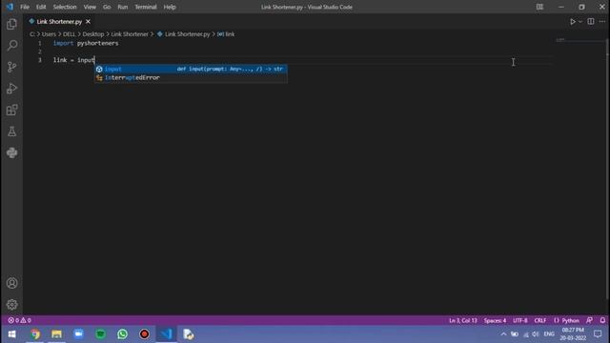
Task: Close the Link Shortener.py tab
Action: pyautogui.click(x=88, y=22)
